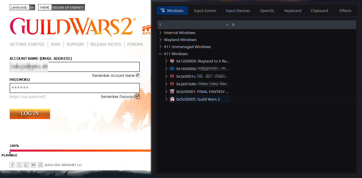362x178 pixels.
Task: Focus the Account Name input field
Action: (x=75, y=67)
